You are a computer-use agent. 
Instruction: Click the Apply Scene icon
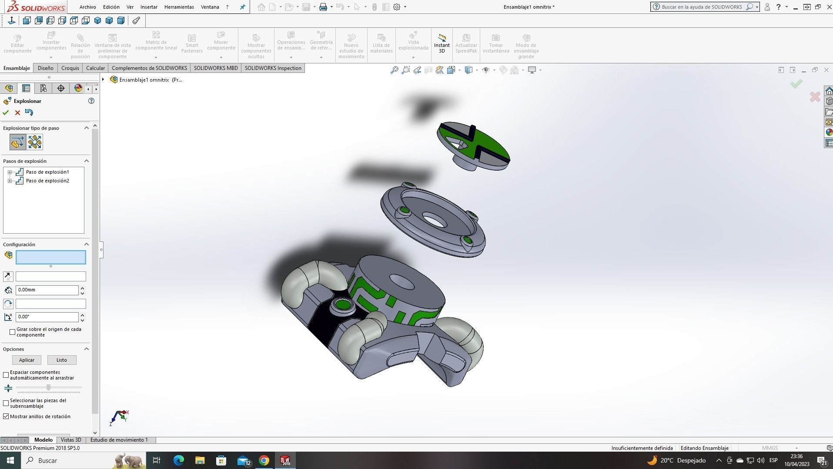click(515, 70)
